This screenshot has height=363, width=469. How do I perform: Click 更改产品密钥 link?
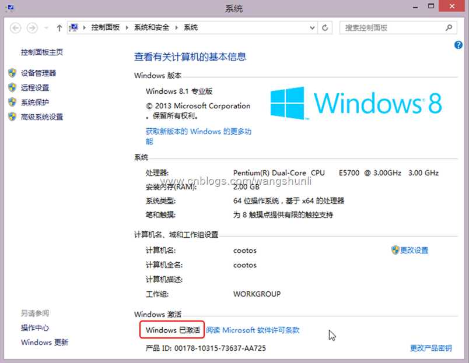coord(430,348)
